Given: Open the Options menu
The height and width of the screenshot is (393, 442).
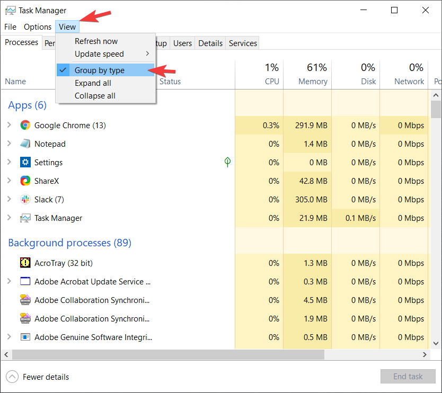Looking at the screenshot, I should (x=38, y=27).
